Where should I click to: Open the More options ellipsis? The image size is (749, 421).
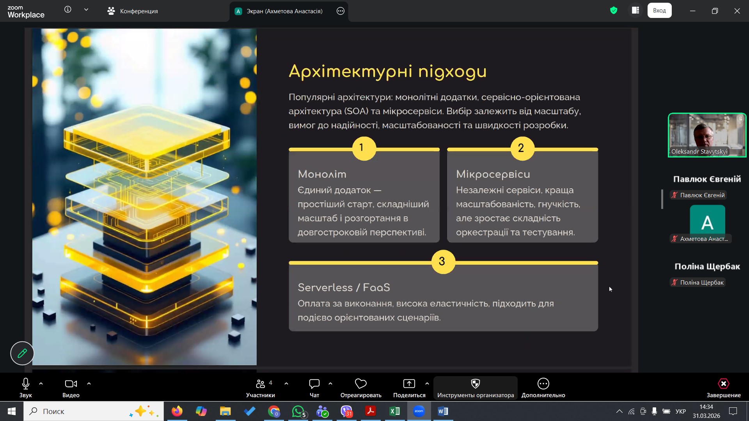[x=543, y=384]
